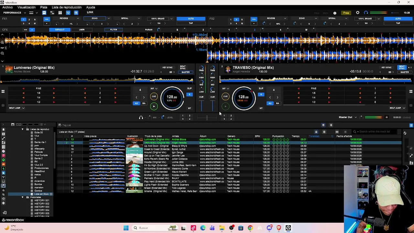
Task: Play deck 1 with the green play button
Action: [x=154, y=106]
